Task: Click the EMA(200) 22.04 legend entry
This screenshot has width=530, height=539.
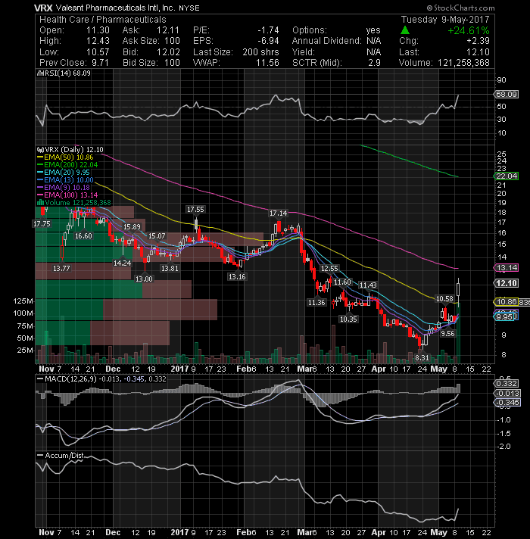Action: point(67,165)
